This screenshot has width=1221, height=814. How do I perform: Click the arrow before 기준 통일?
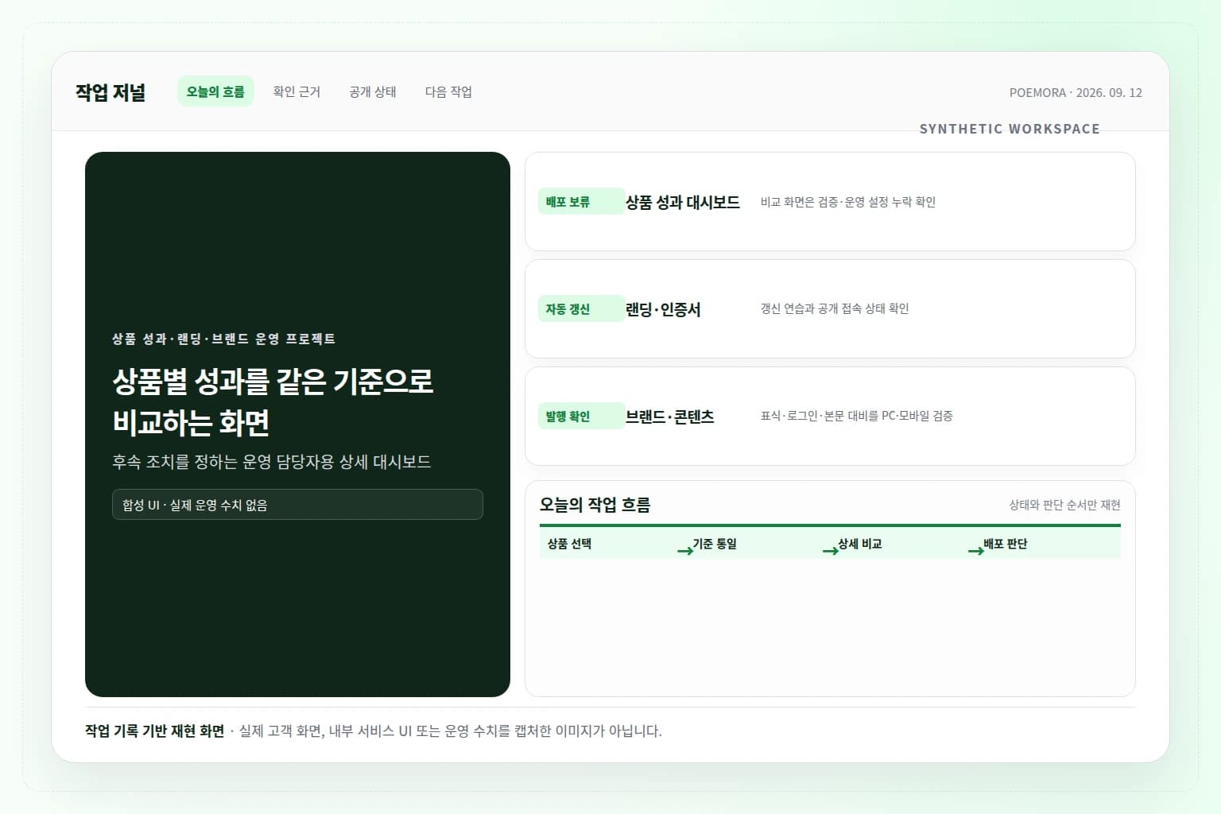pyautogui.click(x=685, y=550)
